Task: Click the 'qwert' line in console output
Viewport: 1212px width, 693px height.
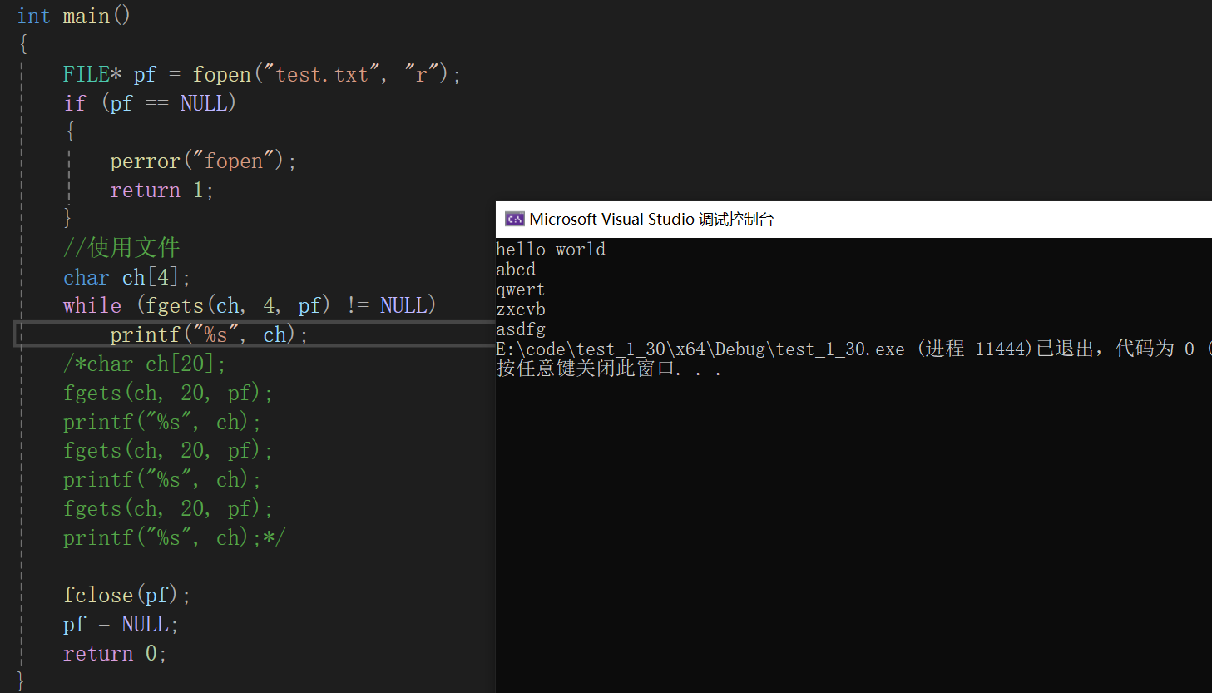Action: 520,290
